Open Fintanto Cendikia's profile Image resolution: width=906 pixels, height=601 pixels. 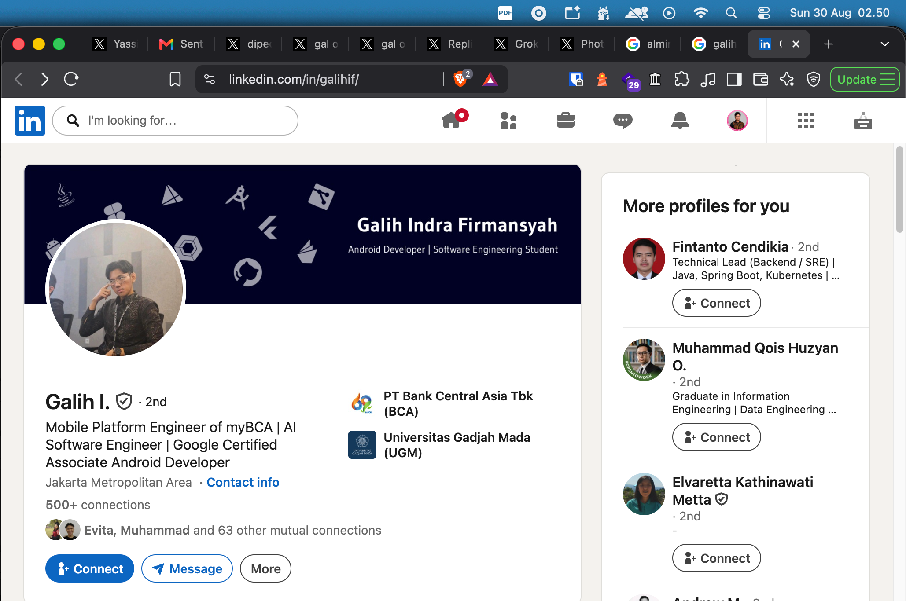(730, 246)
